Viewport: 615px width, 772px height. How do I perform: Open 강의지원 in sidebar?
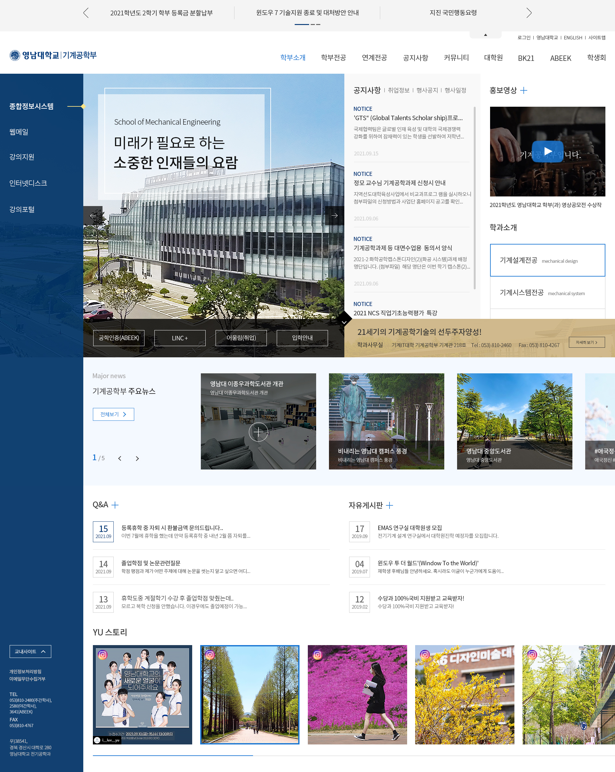[x=22, y=157]
